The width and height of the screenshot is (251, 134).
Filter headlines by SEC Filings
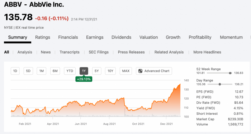pos(99,52)
